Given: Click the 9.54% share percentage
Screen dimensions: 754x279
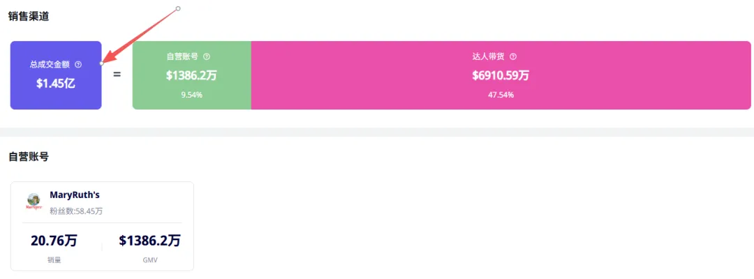Looking at the screenshot, I should (191, 95).
